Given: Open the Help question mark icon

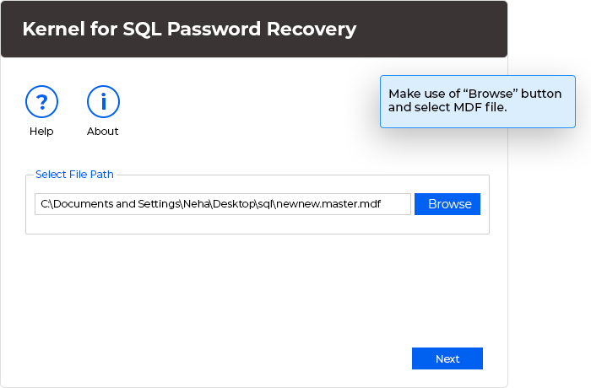Looking at the screenshot, I should click(x=42, y=102).
